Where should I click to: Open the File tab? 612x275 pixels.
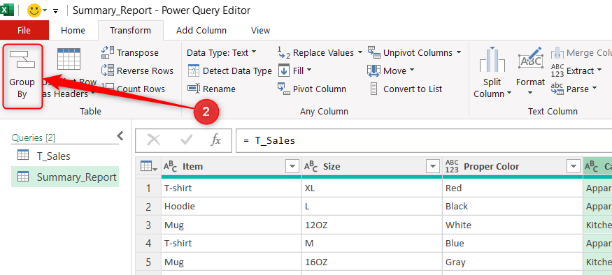pyautogui.click(x=24, y=31)
